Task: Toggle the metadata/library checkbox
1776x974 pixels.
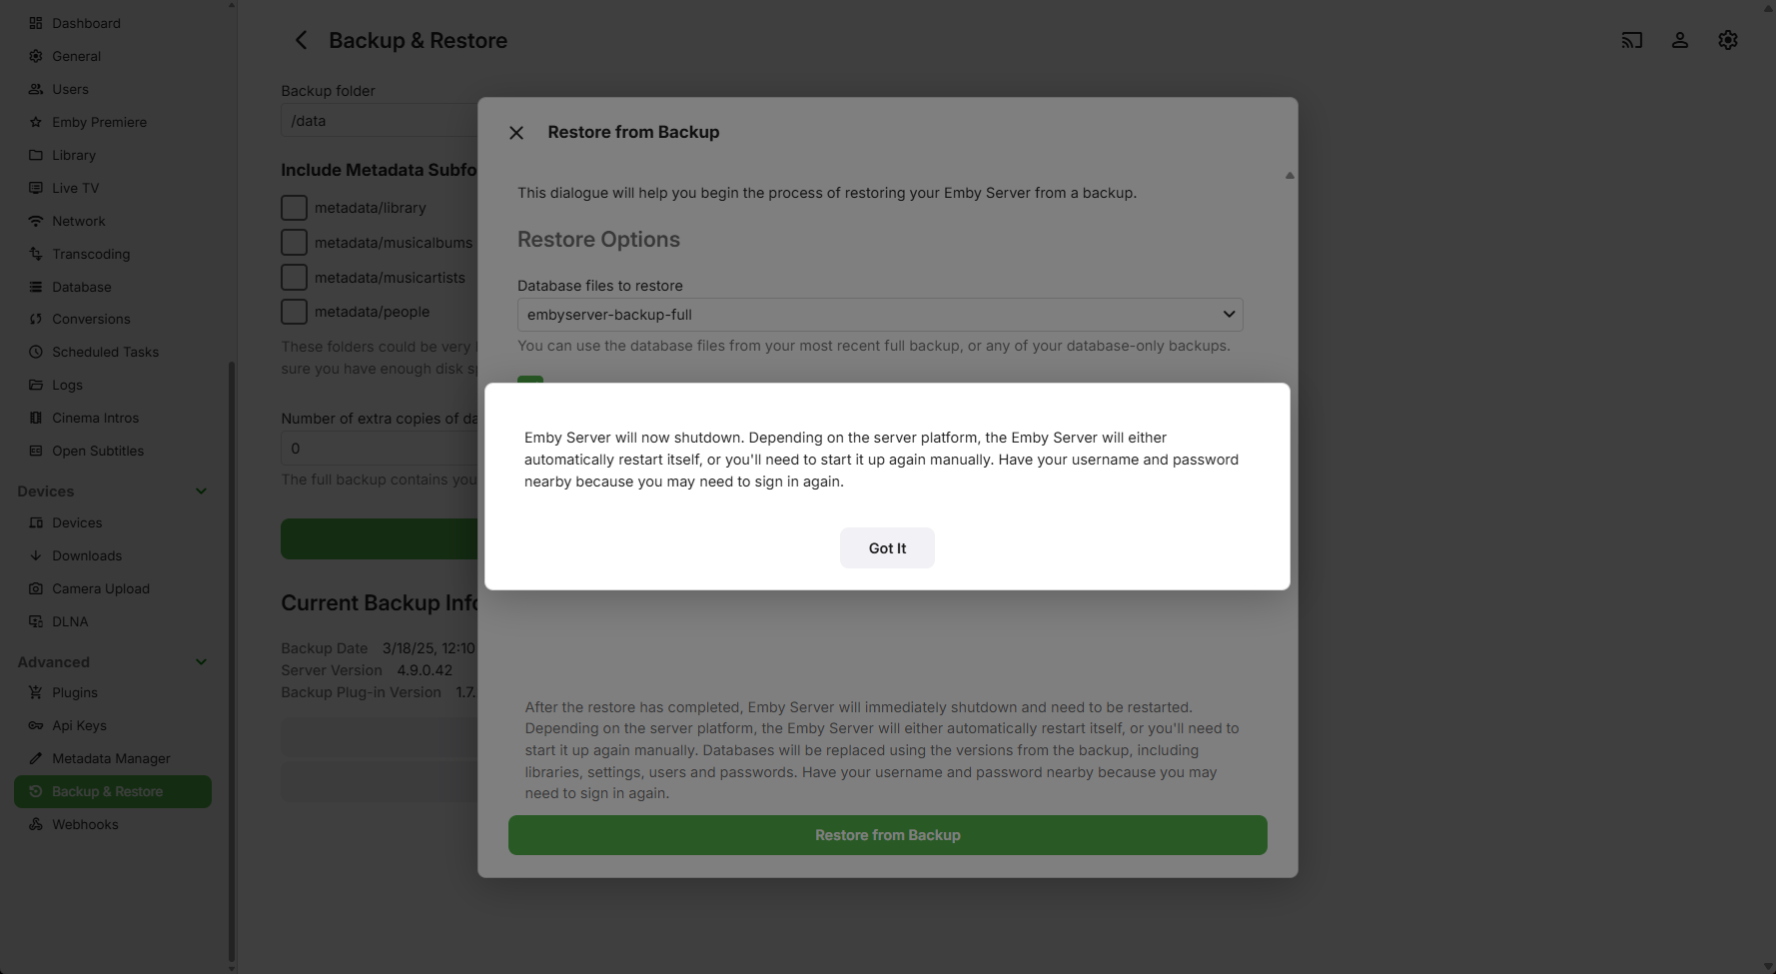Action: point(294,208)
